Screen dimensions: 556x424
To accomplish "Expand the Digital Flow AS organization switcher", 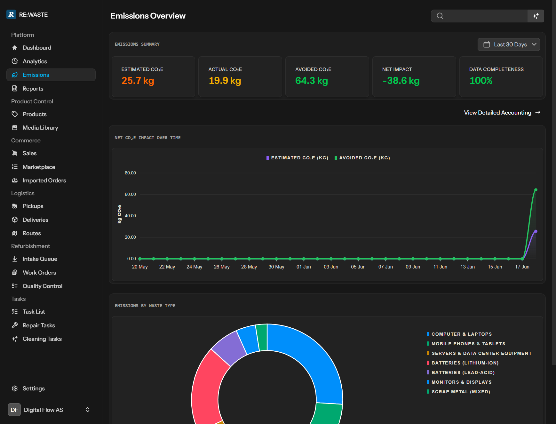I will click(x=51, y=410).
